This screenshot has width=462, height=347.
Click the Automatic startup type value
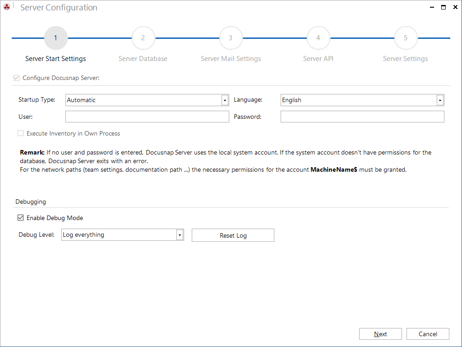click(x=81, y=100)
